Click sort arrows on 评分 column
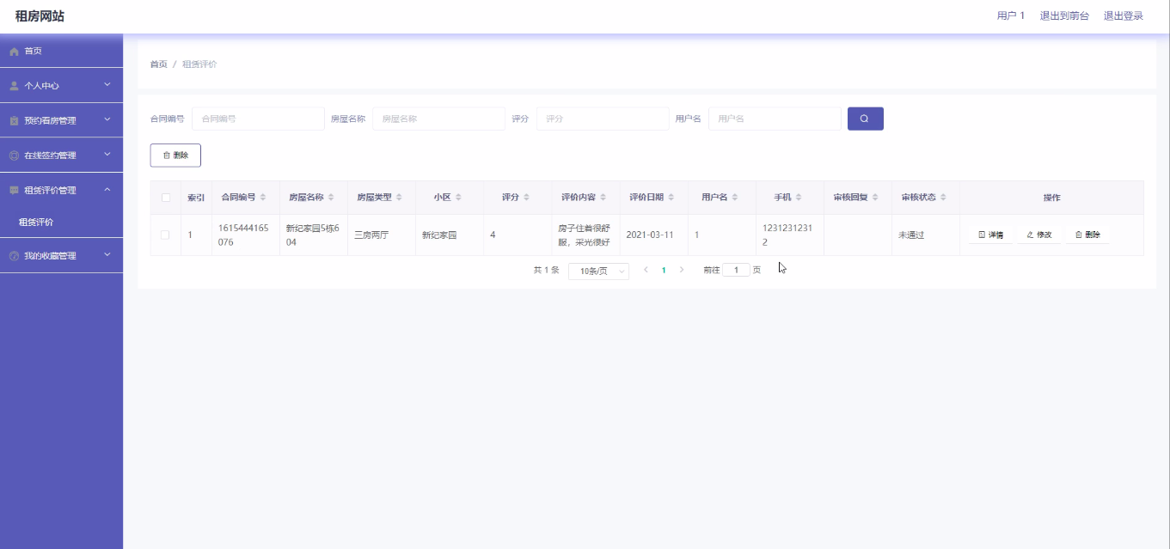Viewport: 1170px width, 549px height. (x=526, y=198)
